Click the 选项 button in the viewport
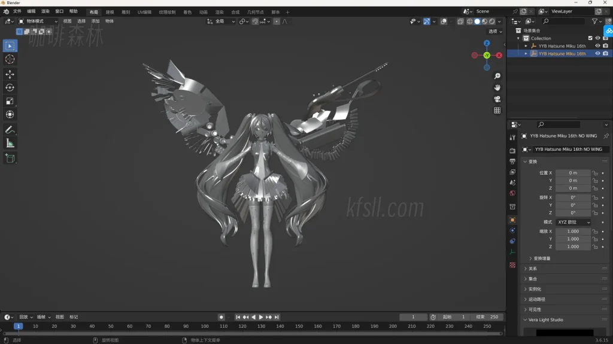613x344 pixels. (494, 32)
